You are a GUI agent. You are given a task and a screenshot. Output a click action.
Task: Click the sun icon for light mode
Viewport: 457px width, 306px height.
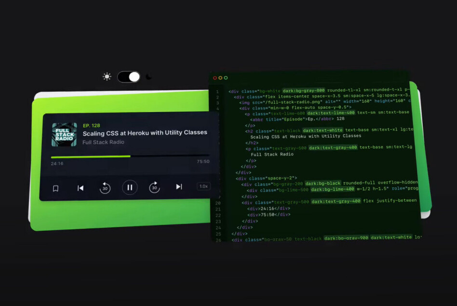coord(107,76)
